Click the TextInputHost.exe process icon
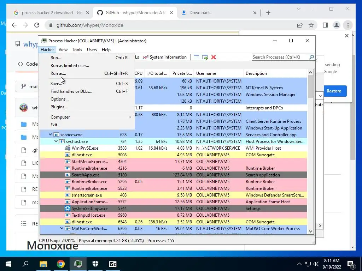The height and width of the screenshot is (271, 362). (68, 215)
